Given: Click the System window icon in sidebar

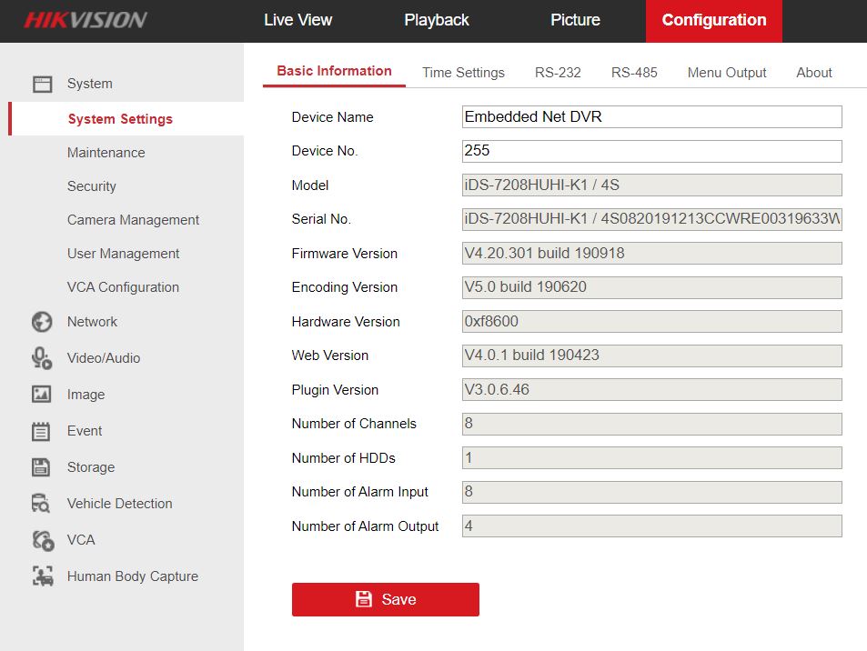Looking at the screenshot, I should tap(42, 84).
